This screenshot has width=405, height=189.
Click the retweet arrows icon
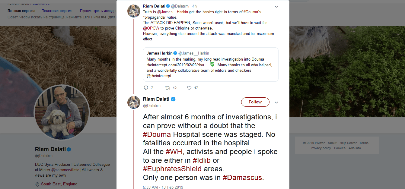(x=167, y=88)
